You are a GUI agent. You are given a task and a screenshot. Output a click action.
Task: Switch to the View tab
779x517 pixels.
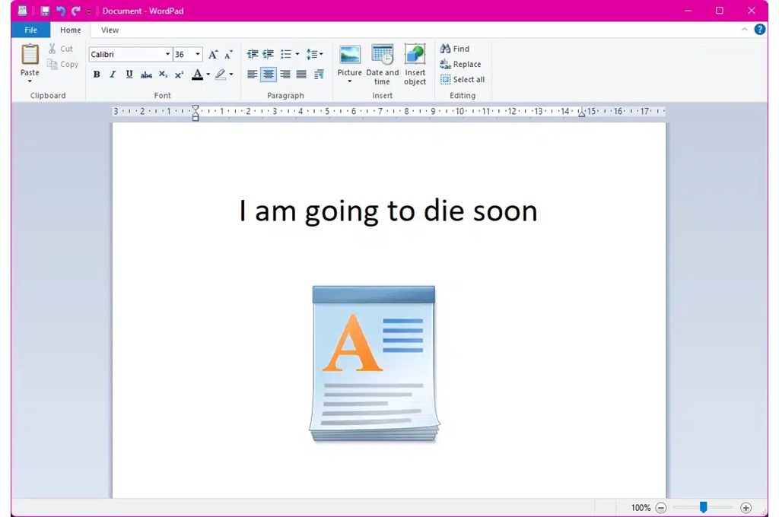pyautogui.click(x=110, y=30)
